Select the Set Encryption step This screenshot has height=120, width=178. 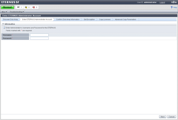pos(89,19)
